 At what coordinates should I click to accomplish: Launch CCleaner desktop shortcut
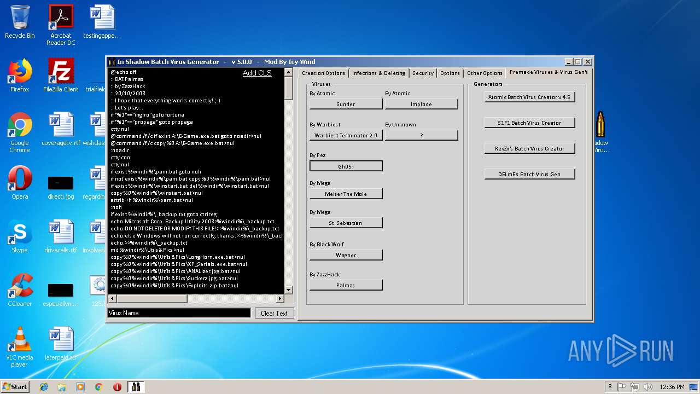click(x=20, y=290)
